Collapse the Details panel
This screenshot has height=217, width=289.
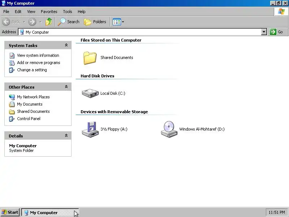66,136
